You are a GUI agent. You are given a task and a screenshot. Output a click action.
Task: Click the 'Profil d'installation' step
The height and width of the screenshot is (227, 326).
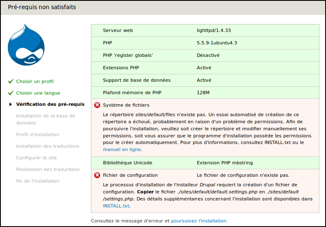38,134
